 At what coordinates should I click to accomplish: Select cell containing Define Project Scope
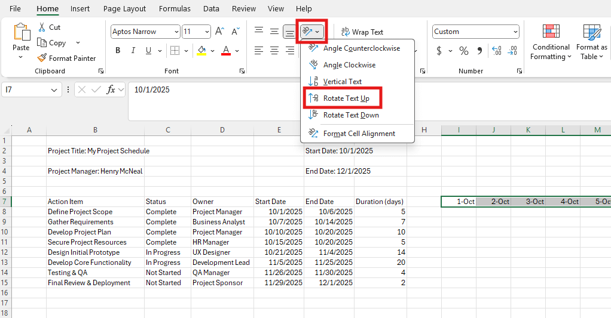pos(80,212)
